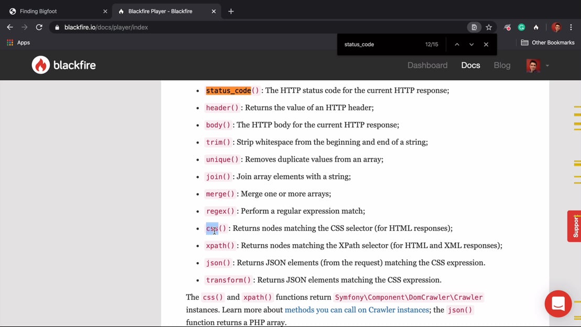This screenshot has height=327, width=581.
Task: Open the Apps grid shortcut
Action: [x=18, y=42]
